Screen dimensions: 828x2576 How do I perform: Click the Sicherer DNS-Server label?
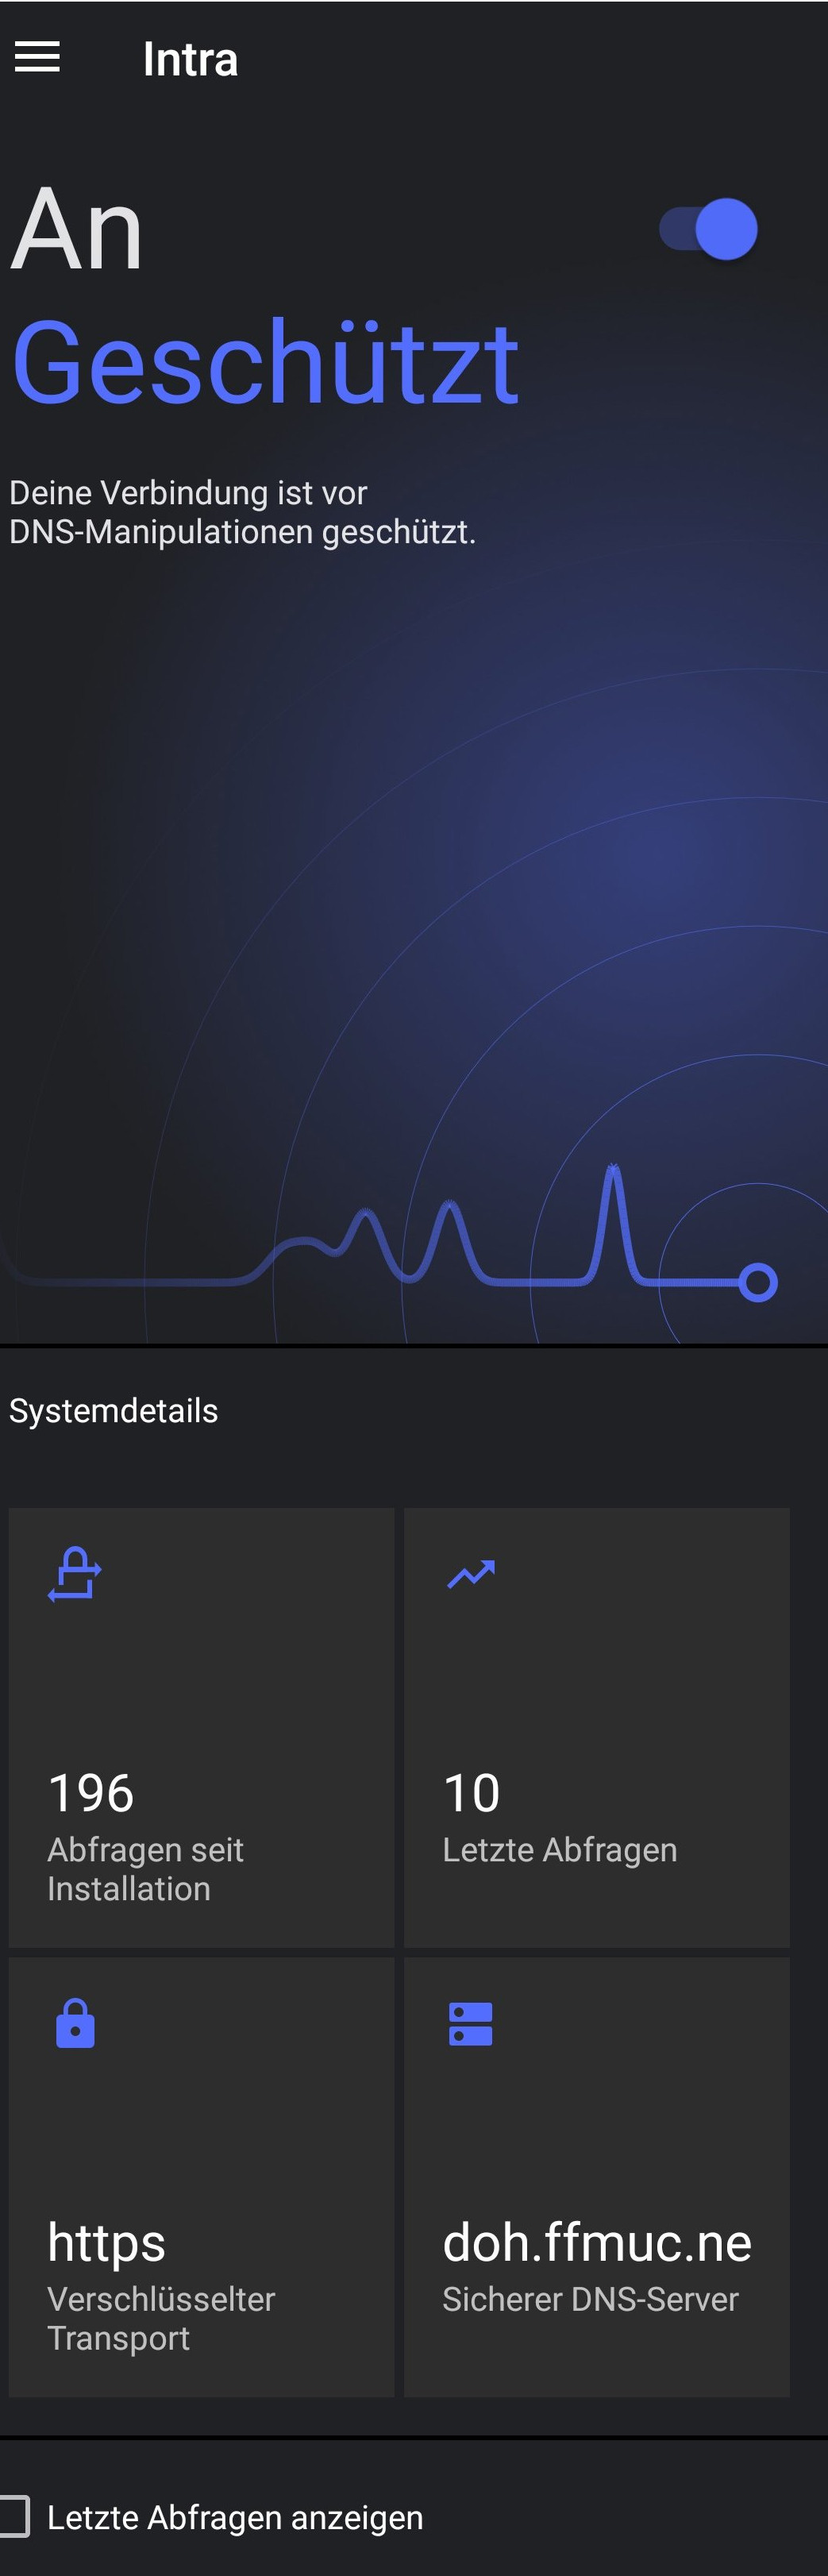pos(590,2299)
